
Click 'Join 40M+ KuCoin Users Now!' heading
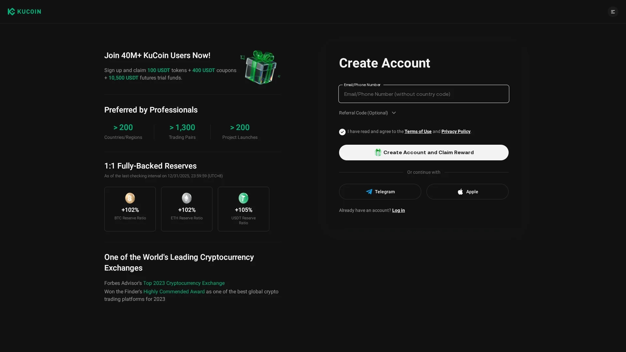(x=157, y=55)
